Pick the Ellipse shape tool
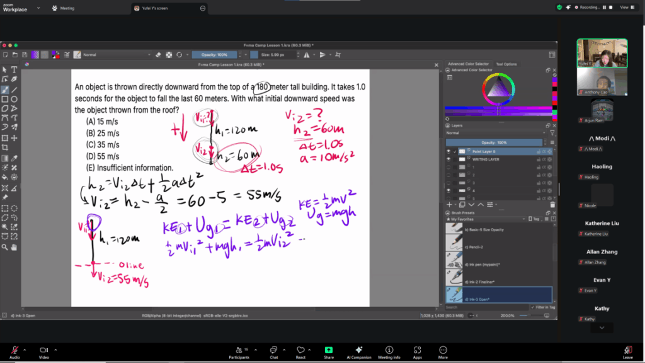 [x=14, y=99]
